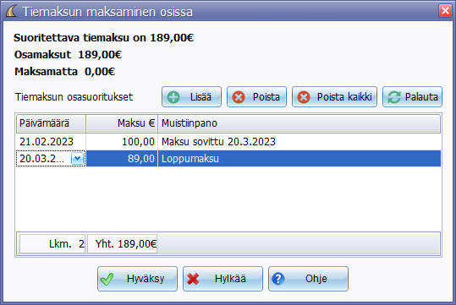Sort by the Päivämäärä column header

click(x=51, y=123)
